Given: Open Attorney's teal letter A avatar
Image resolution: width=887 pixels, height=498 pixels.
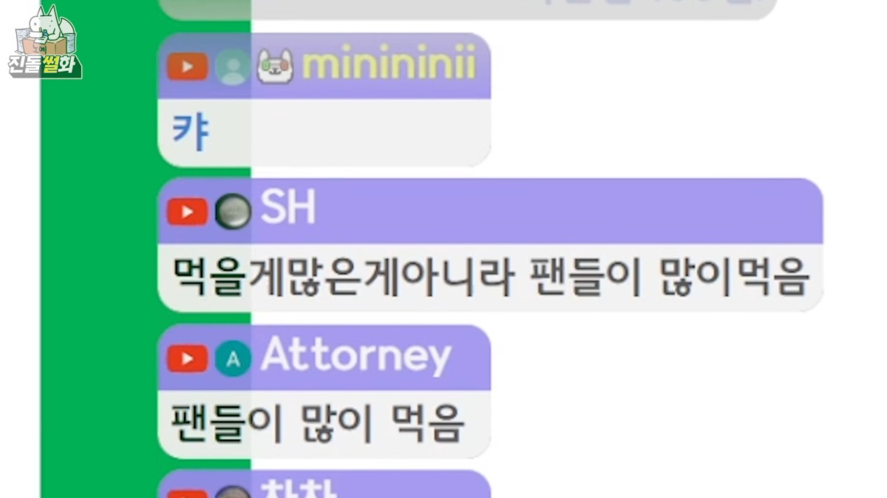Looking at the screenshot, I should click(233, 359).
